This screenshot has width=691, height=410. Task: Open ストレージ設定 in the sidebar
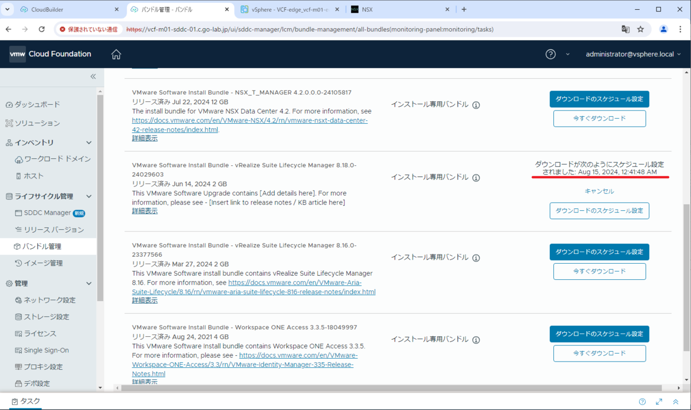42,317
